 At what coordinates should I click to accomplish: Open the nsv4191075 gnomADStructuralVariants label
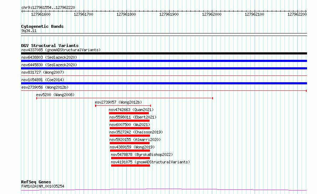tap(150, 162)
